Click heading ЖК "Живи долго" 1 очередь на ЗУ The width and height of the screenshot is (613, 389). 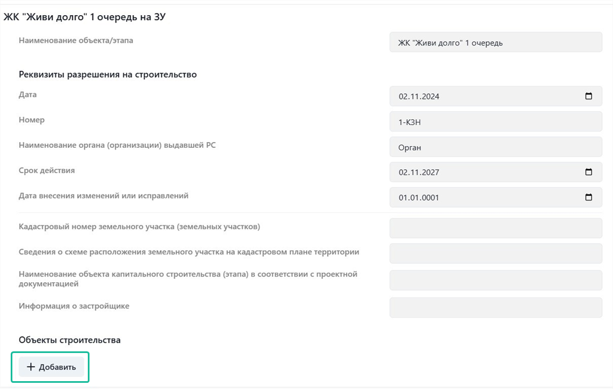click(x=84, y=17)
